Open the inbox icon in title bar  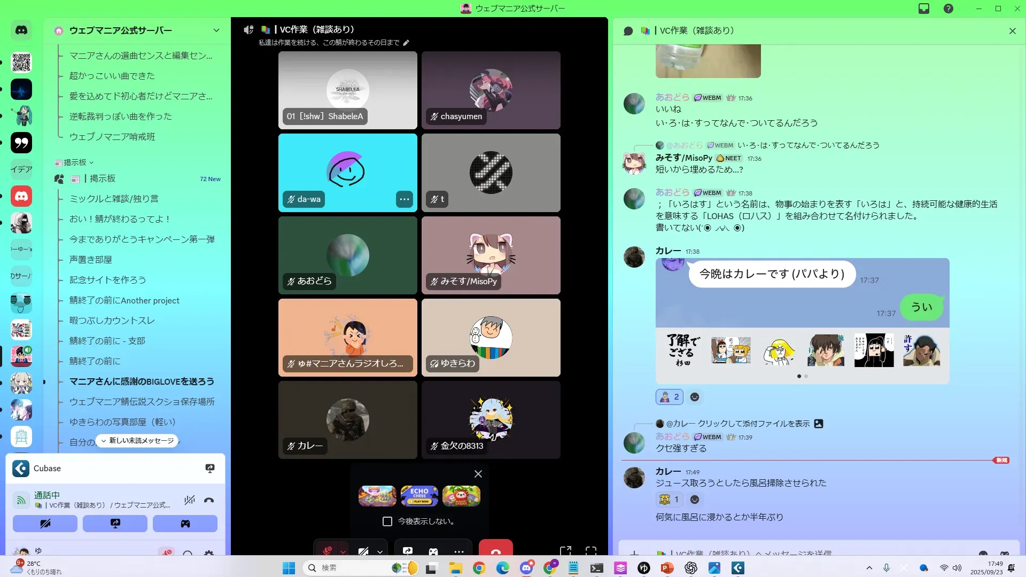coord(924,9)
